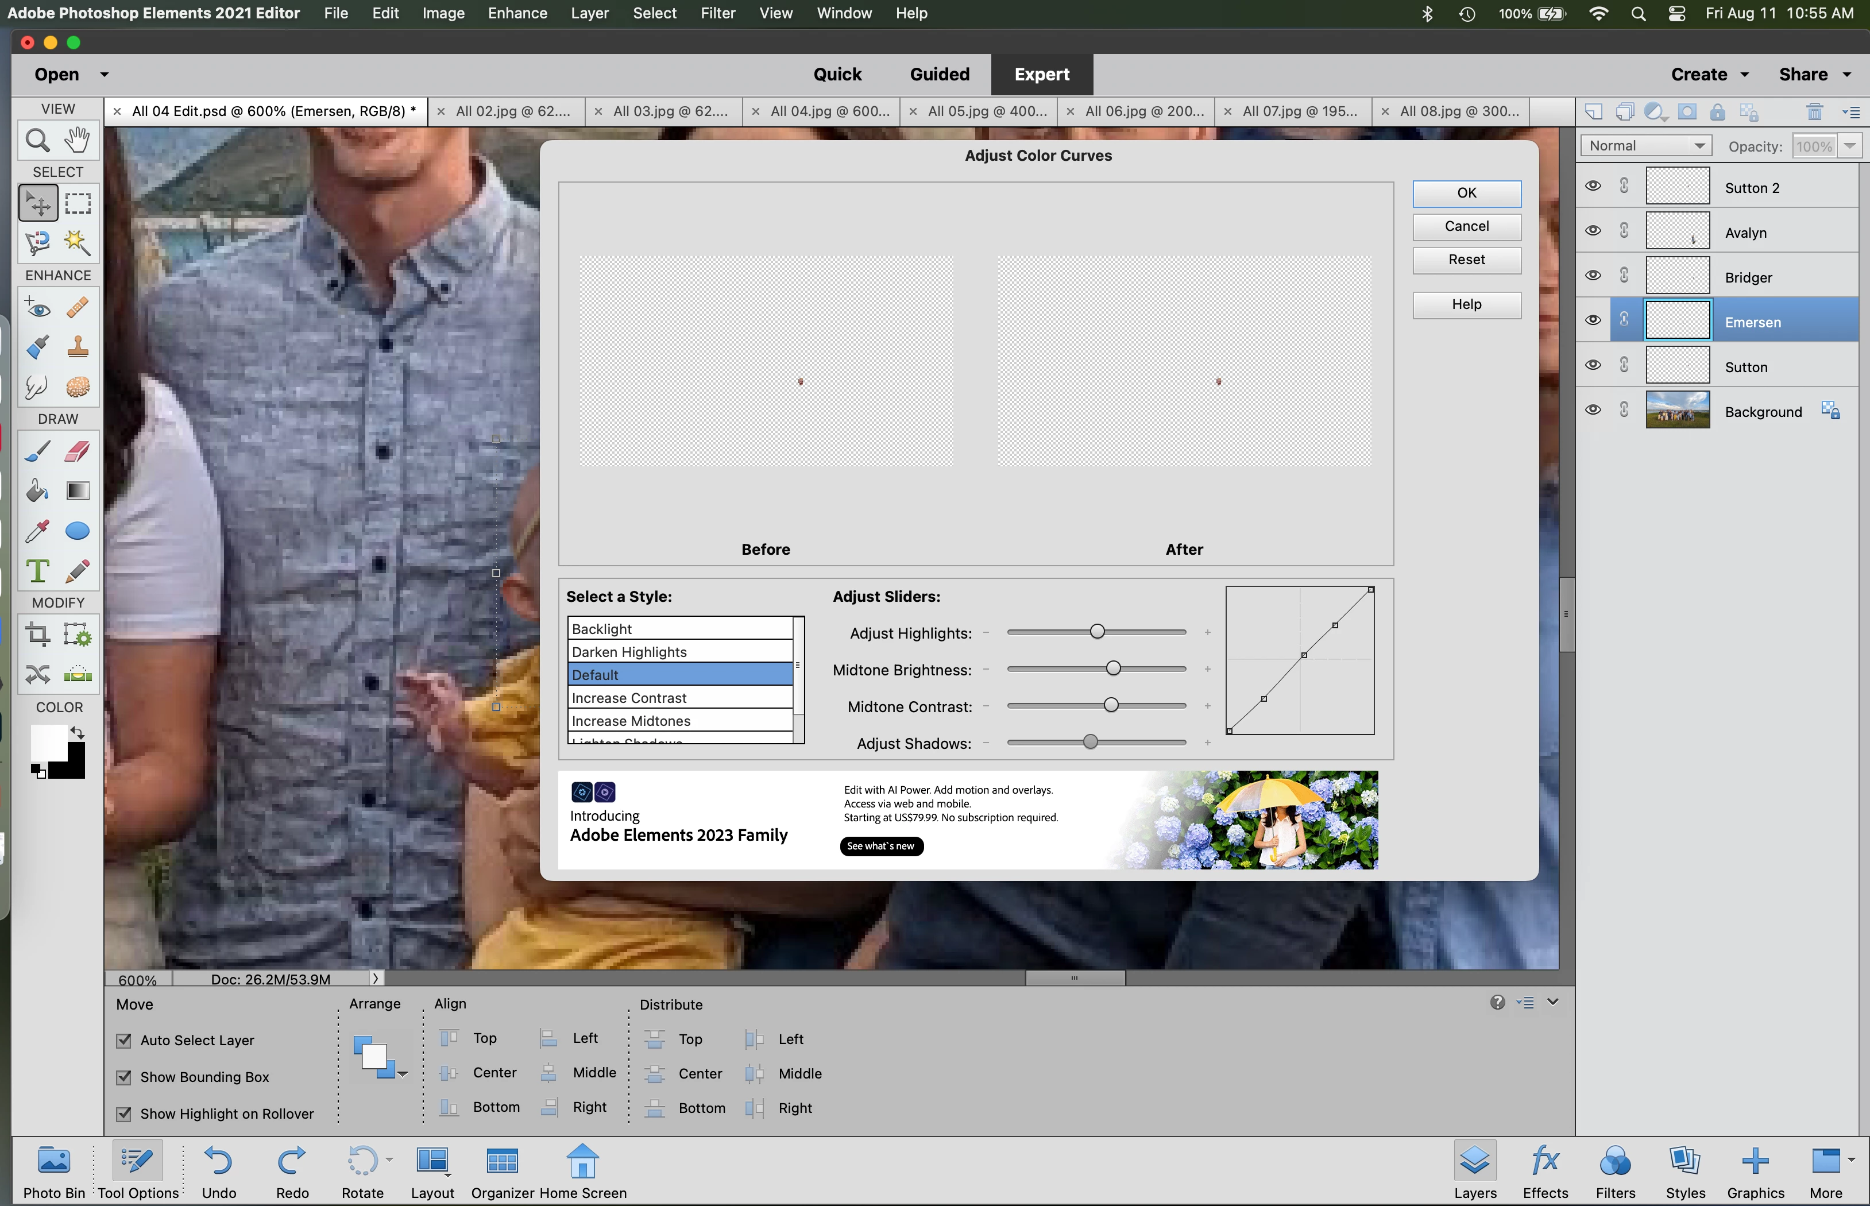Open the Enhance menu
This screenshot has height=1206, width=1870.
coord(517,13)
